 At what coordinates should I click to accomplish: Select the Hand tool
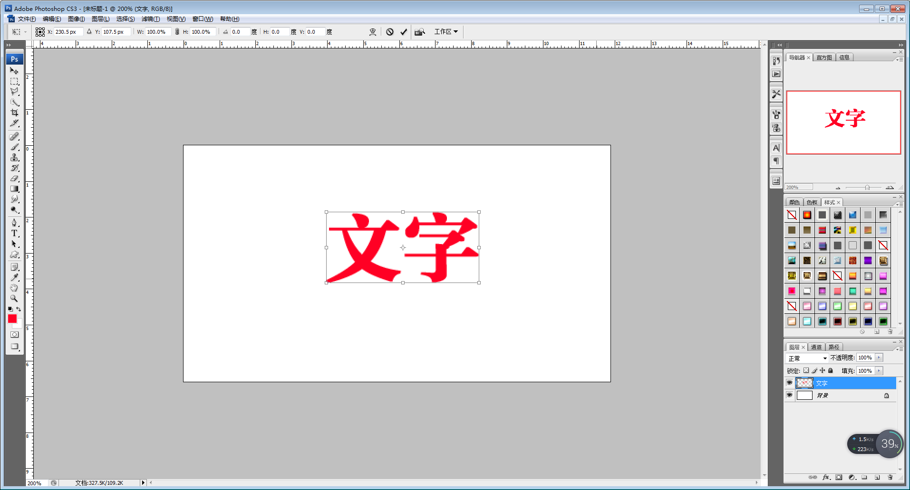14,288
